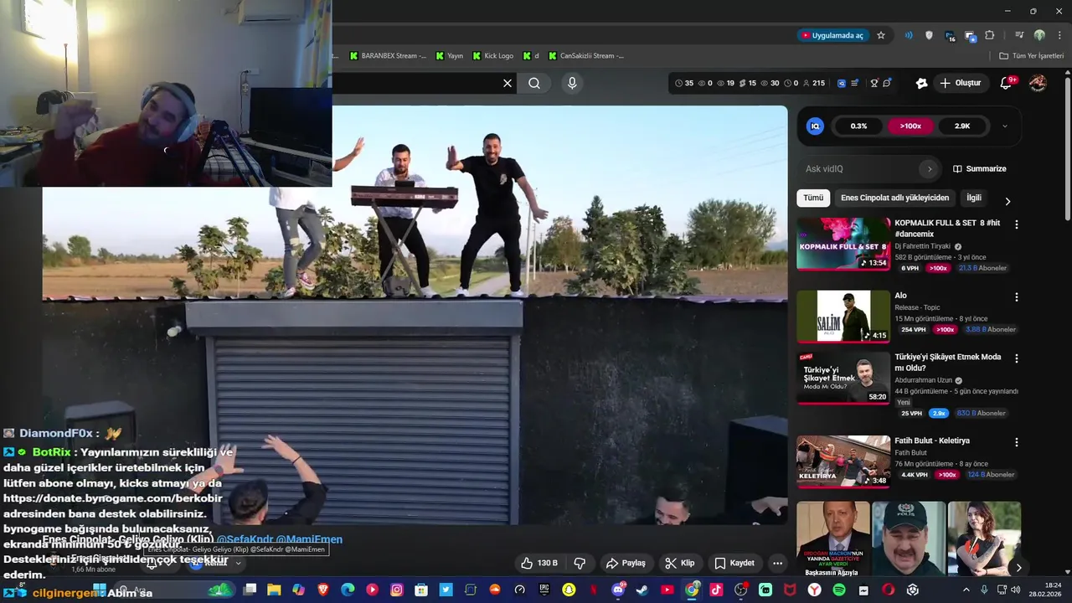Click the >100x vidIQ badge at top
The image size is (1072, 603).
click(910, 126)
